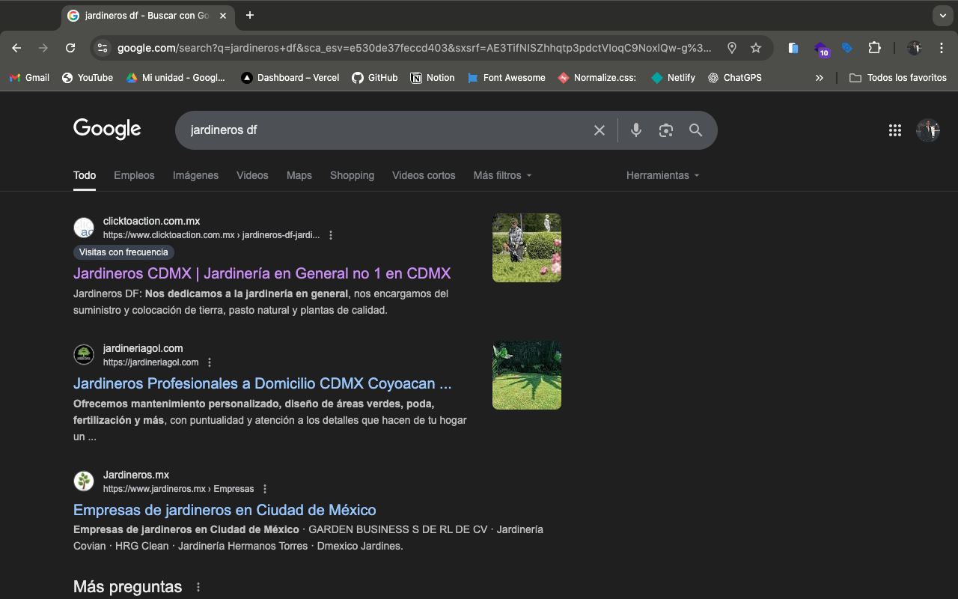Close the jardineros df tab

(223, 16)
